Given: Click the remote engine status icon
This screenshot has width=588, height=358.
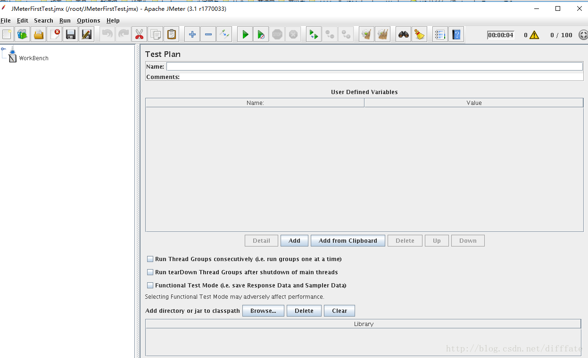Looking at the screenshot, I should (583, 35).
